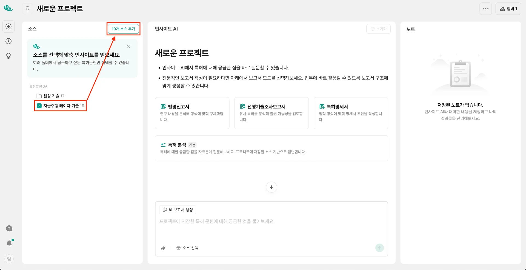Screen dimensions: 526x270
Task: Choose the 선행기술조사보고서 report card
Action: [x=271, y=113]
